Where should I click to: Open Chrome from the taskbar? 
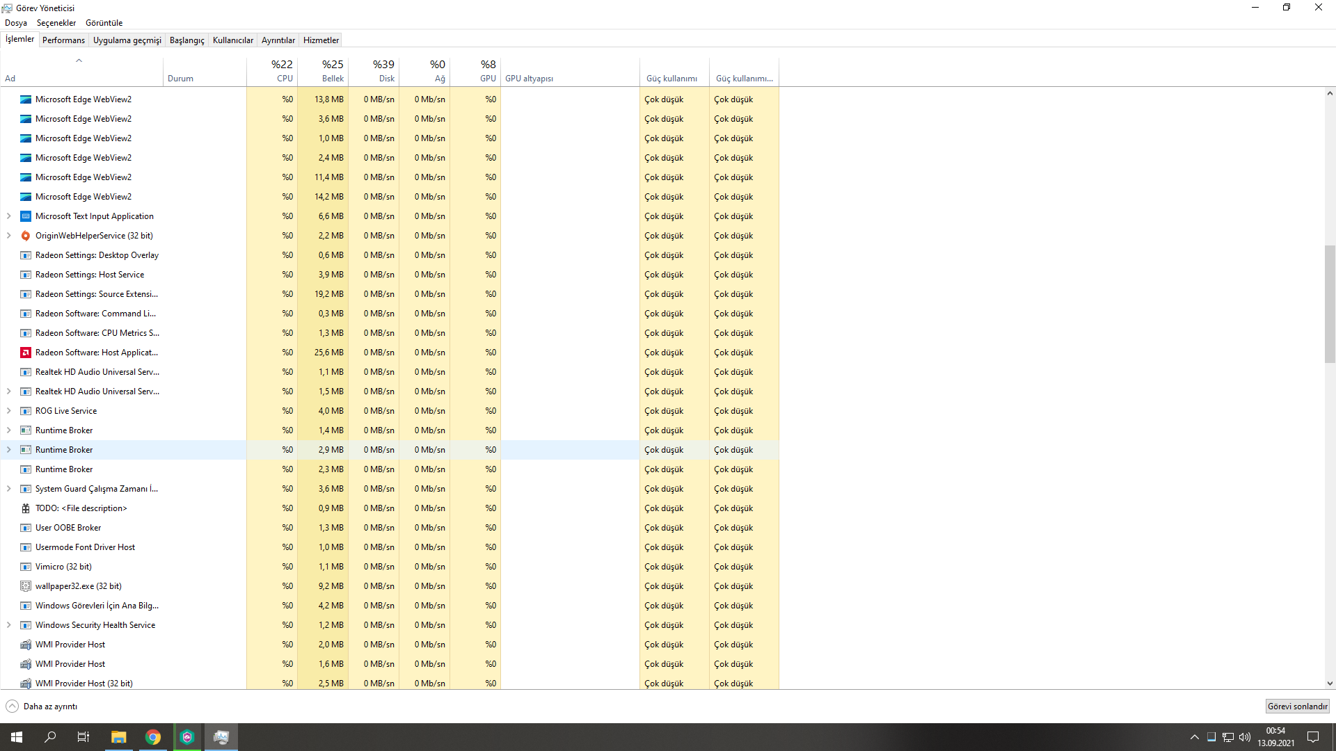tap(153, 737)
